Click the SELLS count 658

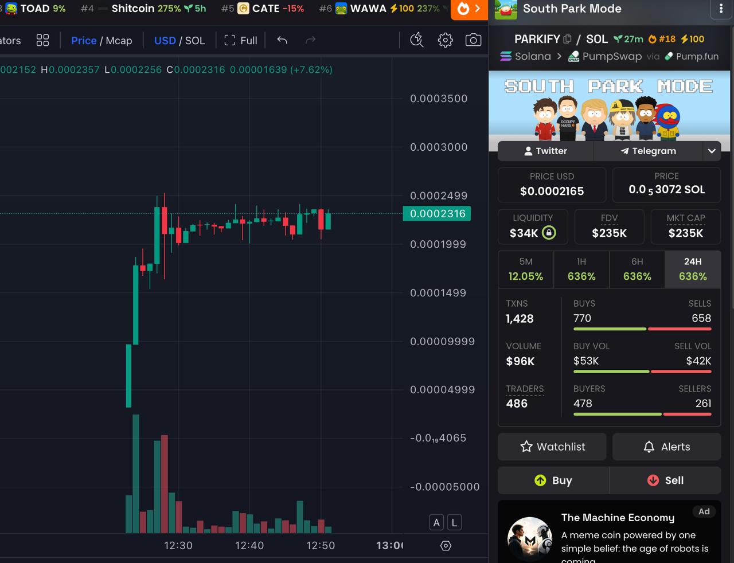701,318
